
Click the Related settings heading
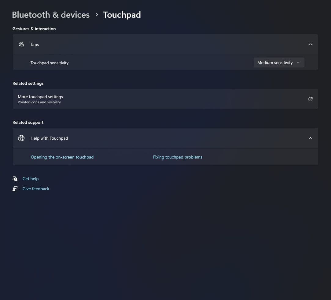[28, 83]
